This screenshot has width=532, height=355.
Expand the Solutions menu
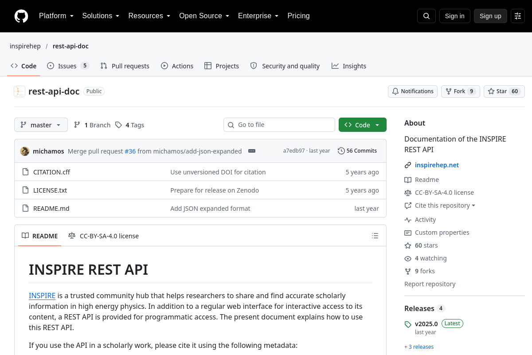101,16
